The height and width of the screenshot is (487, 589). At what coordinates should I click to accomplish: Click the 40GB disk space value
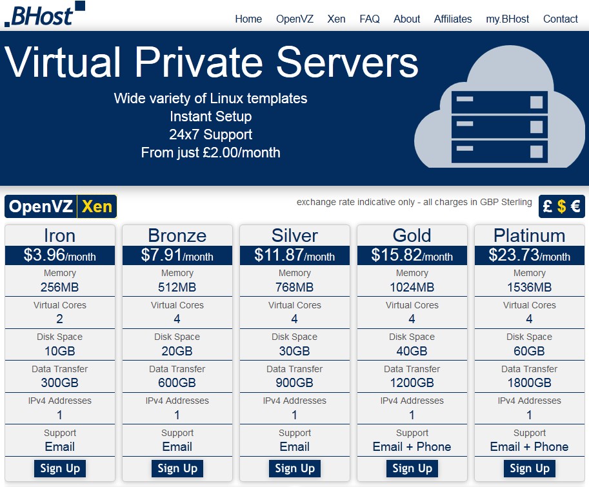coord(412,351)
